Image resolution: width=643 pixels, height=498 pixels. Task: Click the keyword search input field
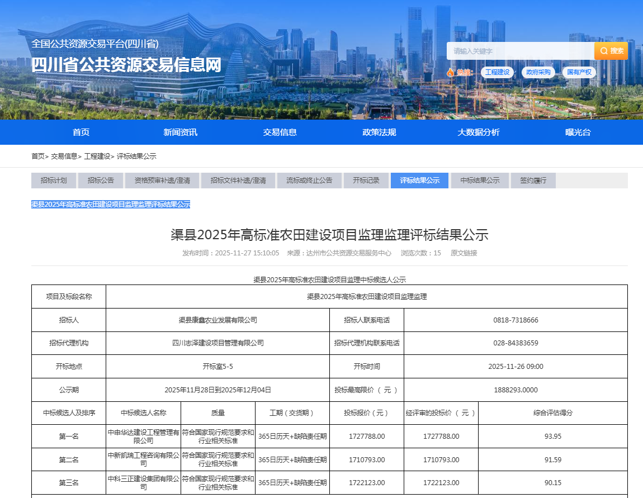(520, 51)
